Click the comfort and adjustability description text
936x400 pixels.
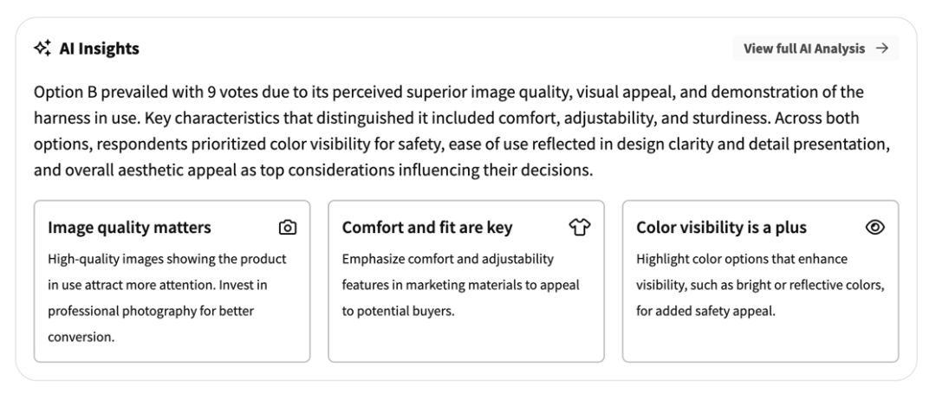click(x=448, y=259)
